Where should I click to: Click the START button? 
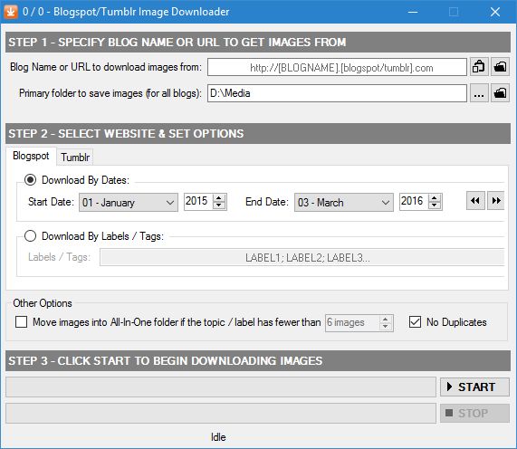474,387
